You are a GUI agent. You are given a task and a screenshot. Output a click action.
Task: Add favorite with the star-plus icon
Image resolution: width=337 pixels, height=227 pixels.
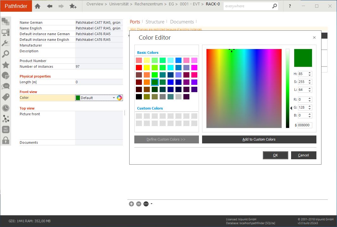pyautogui.click(x=73, y=6)
